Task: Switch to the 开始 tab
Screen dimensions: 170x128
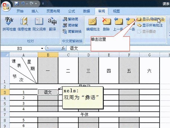Action: 20,11
